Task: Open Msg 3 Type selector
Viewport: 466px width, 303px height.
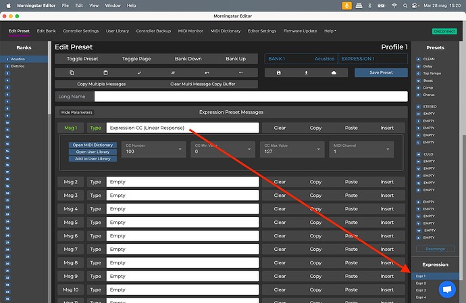Action: click(182, 195)
